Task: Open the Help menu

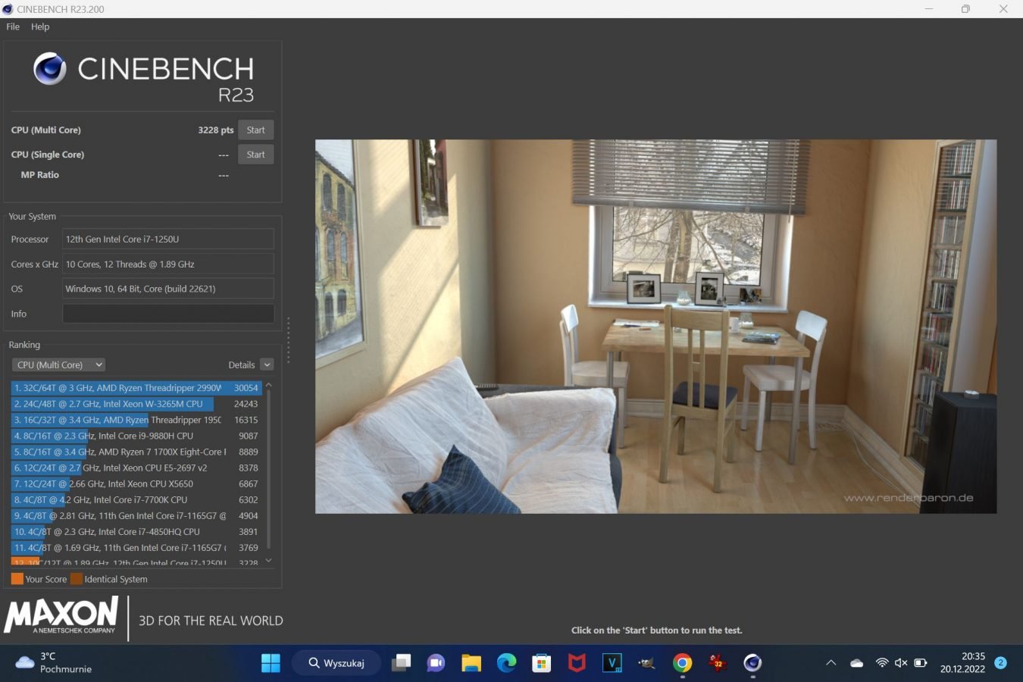Action: pos(40,27)
